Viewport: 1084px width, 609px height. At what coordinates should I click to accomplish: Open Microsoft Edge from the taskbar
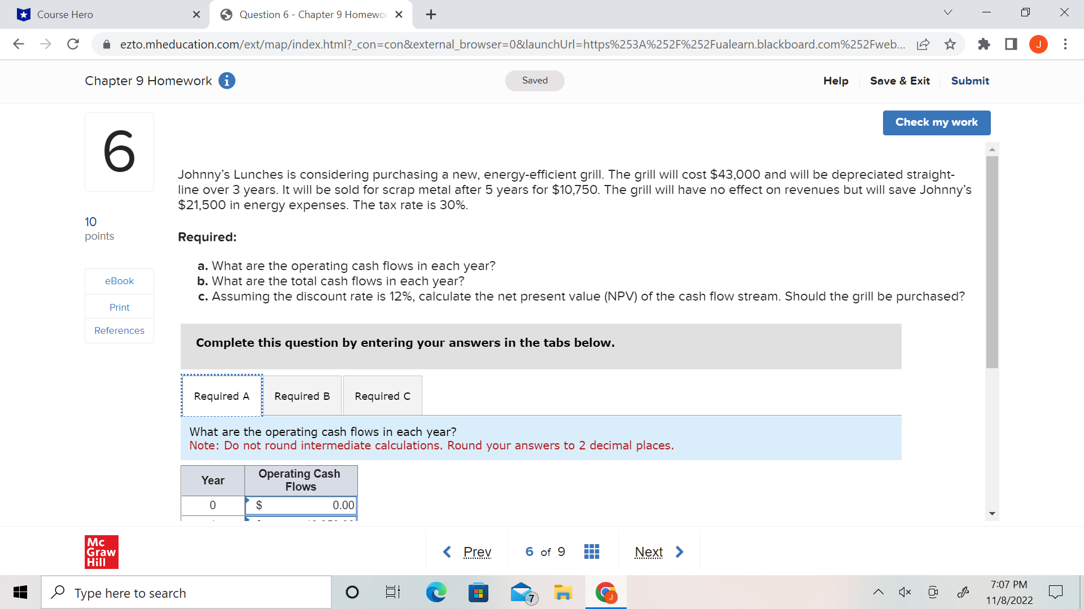436,593
